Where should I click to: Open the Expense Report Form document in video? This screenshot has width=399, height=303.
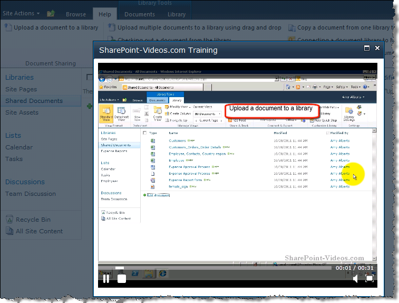pyautogui.click(x=185, y=180)
